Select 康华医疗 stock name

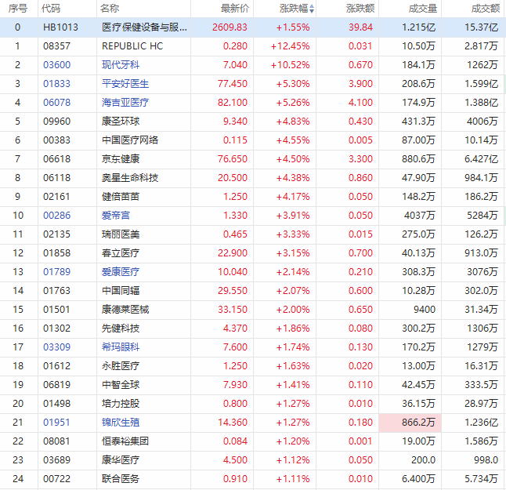click(121, 460)
